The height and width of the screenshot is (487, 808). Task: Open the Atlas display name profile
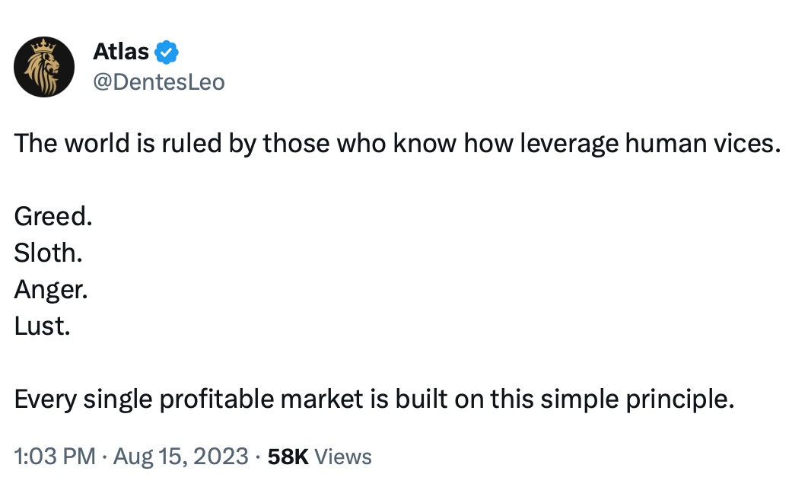click(121, 52)
